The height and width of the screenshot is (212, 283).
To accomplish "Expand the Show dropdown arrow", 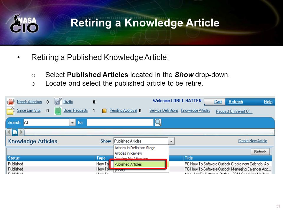I will (171, 141).
